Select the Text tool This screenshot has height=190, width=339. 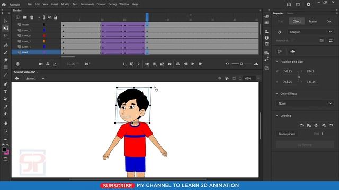pyautogui.click(x=6, y=92)
